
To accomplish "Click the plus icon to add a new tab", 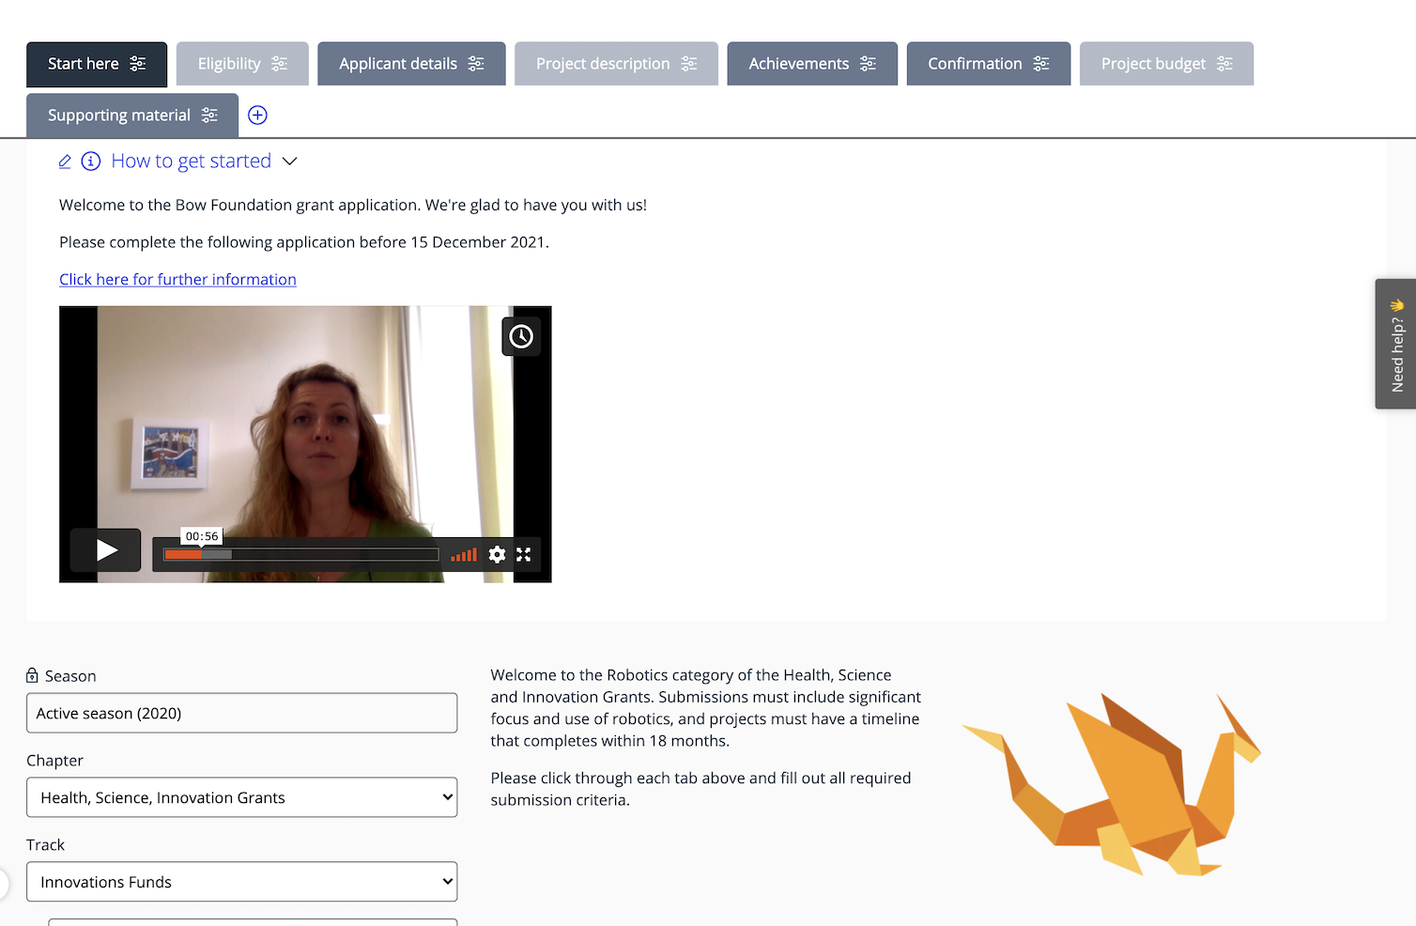I will point(257,115).
